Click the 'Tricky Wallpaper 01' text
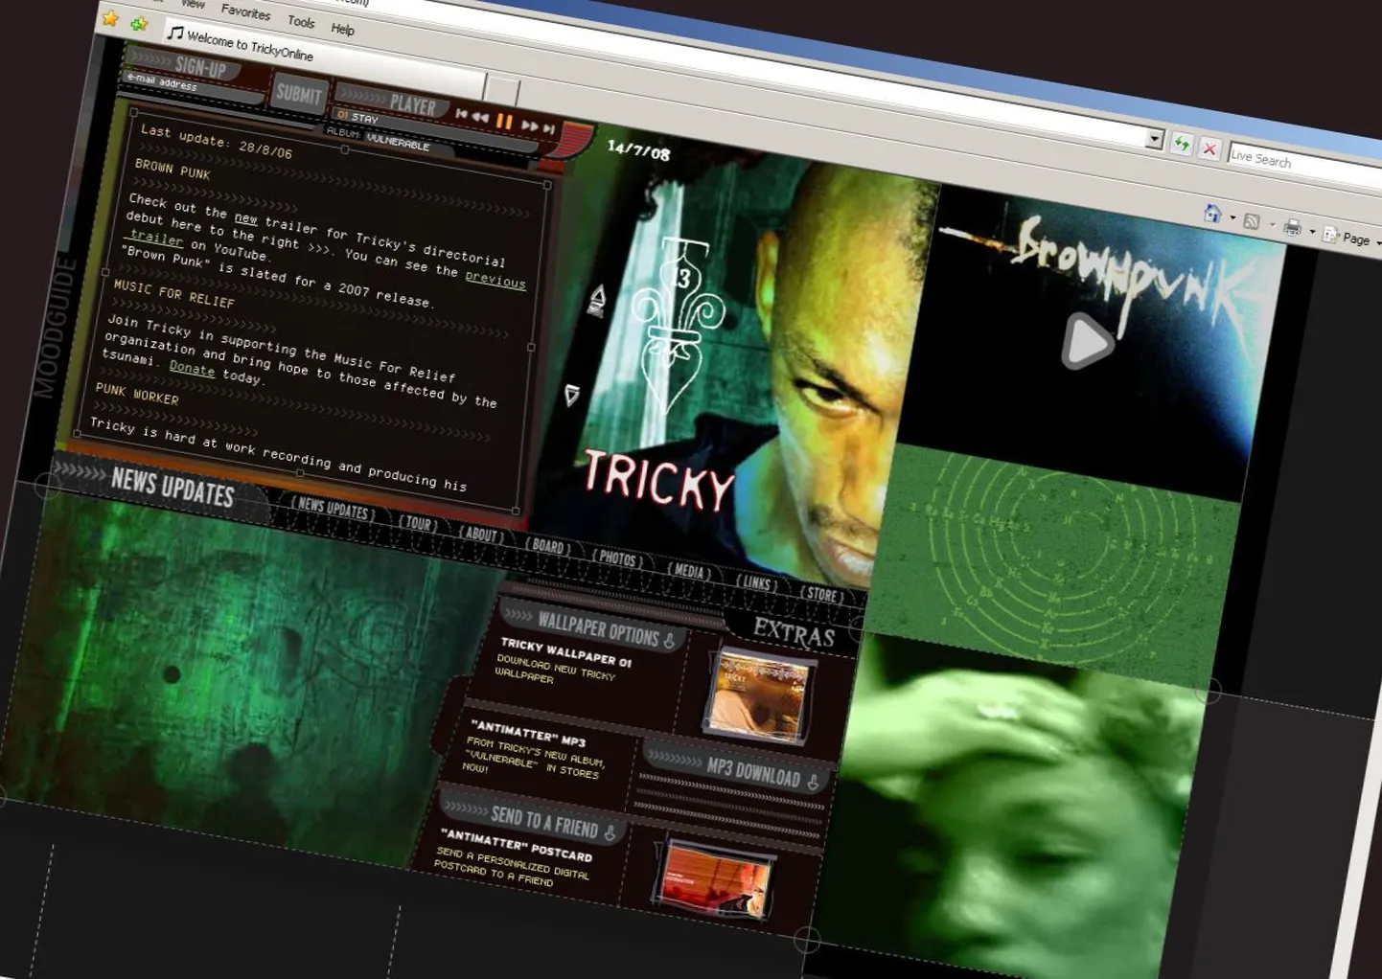 click(565, 652)
